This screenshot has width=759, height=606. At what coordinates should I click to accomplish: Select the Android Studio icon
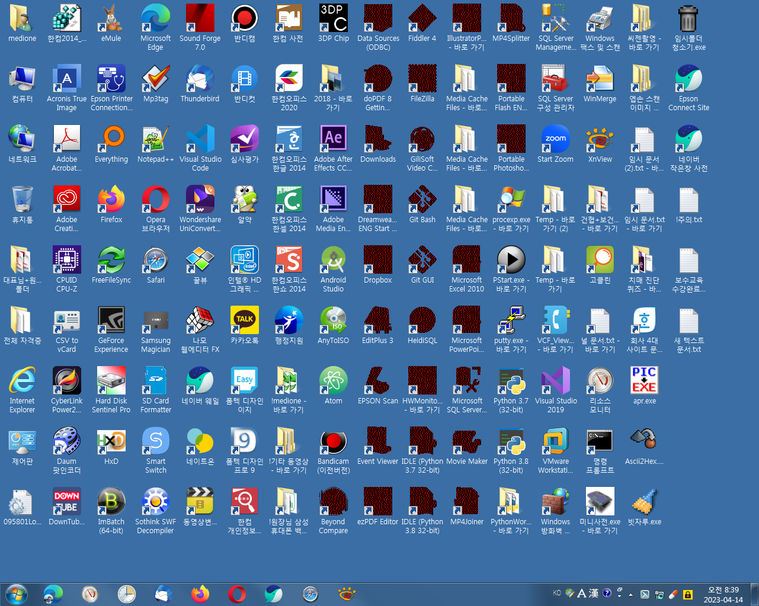[334, 269]
